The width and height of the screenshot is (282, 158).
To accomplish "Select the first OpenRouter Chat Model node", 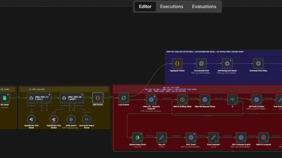I will 31,119.
